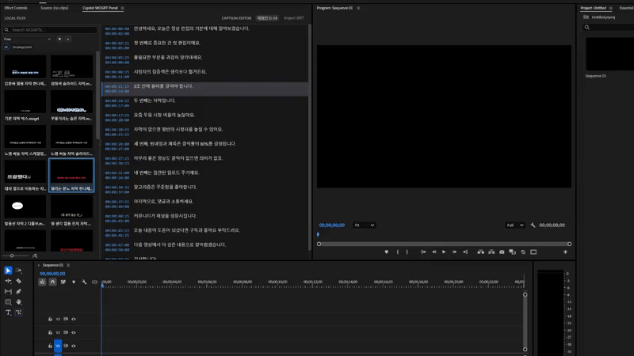This screenshot has width=634, height=356.
Task: Click the Search MOGRTs input field
Action: coord(52,30)
